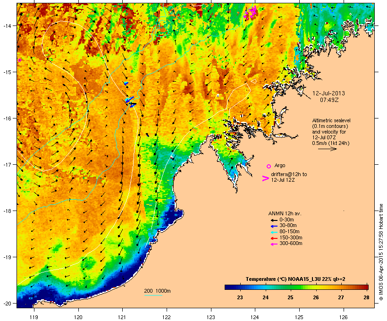Click the '150-300m' depth label
The image size is (387, 321).
pyautogui.click(x=291, y=237)
